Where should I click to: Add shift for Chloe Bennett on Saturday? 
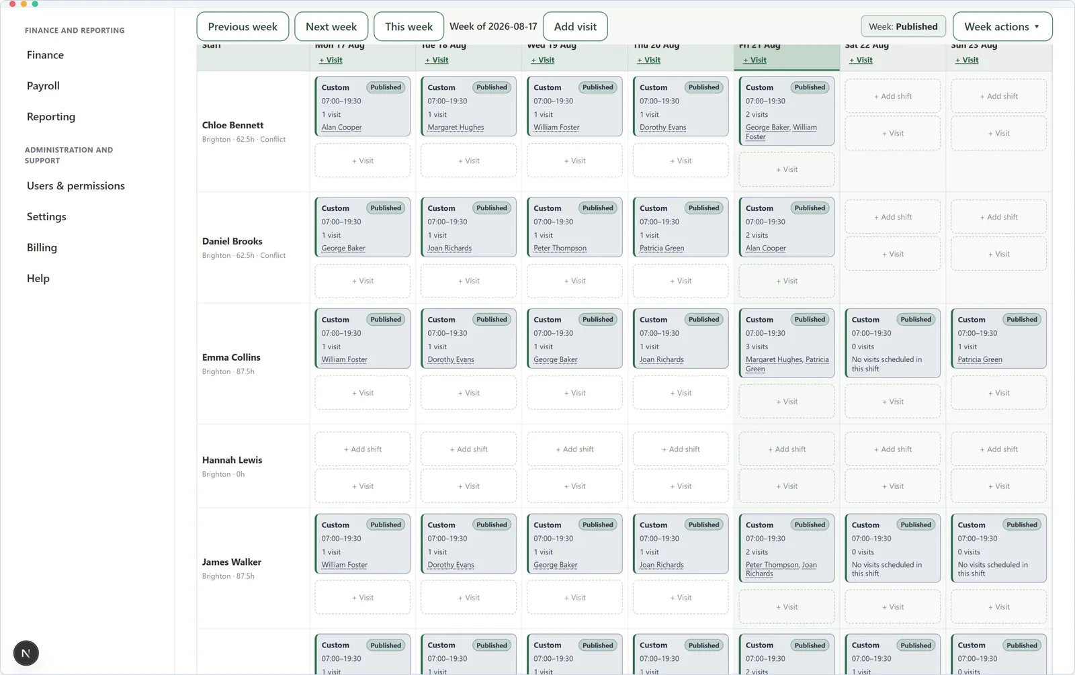[x=892, y=96]
